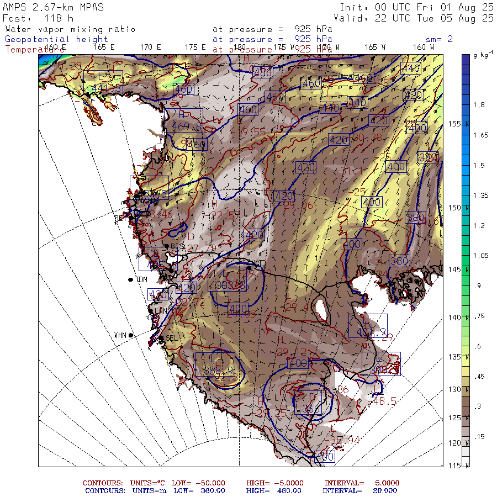The width and height of the screenshot is (497, 497).
Task: Click the '401.9' low center value label
Action: [371, 332]
